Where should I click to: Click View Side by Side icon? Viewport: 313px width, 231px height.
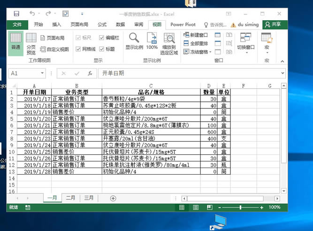(x=229, y=35)
